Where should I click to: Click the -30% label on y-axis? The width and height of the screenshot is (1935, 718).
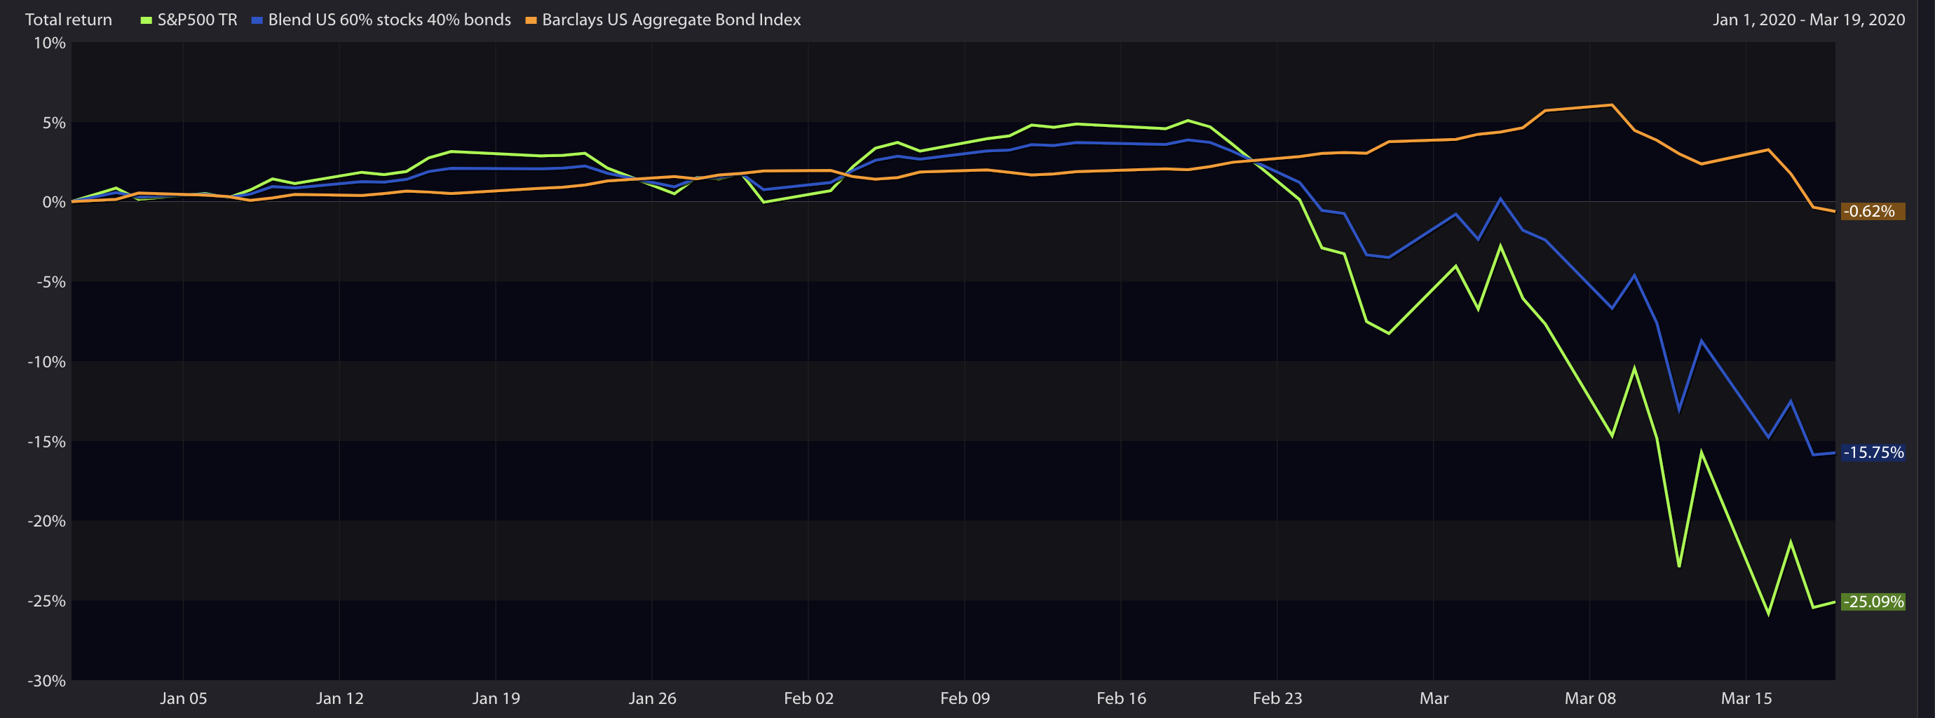coord(46,682)
